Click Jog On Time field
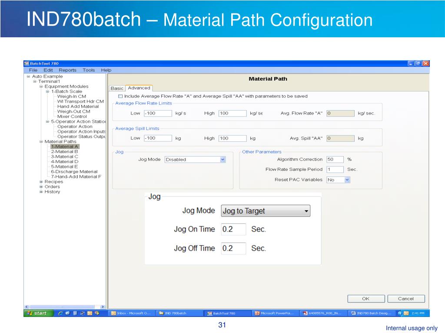The height and width of the screenshot is (333, 445). (x=233, y=229)
